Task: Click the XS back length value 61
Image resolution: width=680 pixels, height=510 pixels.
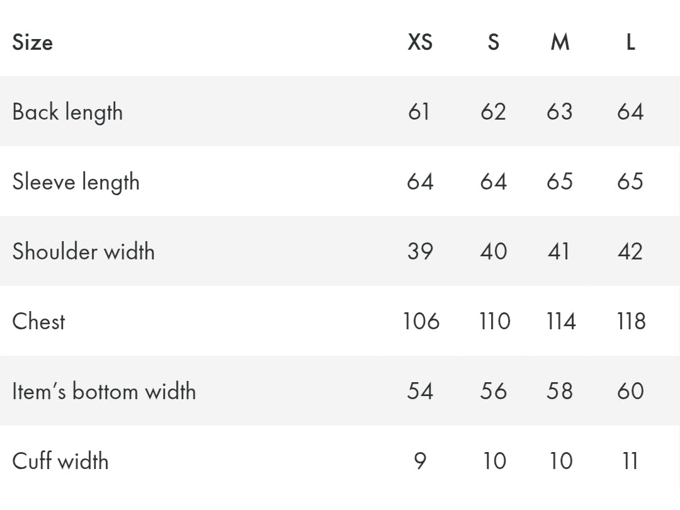Action: (419, 112)
